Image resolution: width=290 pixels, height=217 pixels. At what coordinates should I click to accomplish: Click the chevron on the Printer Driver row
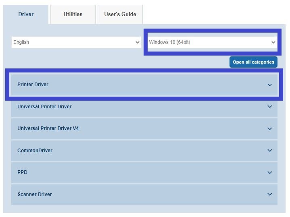(270, 85)
